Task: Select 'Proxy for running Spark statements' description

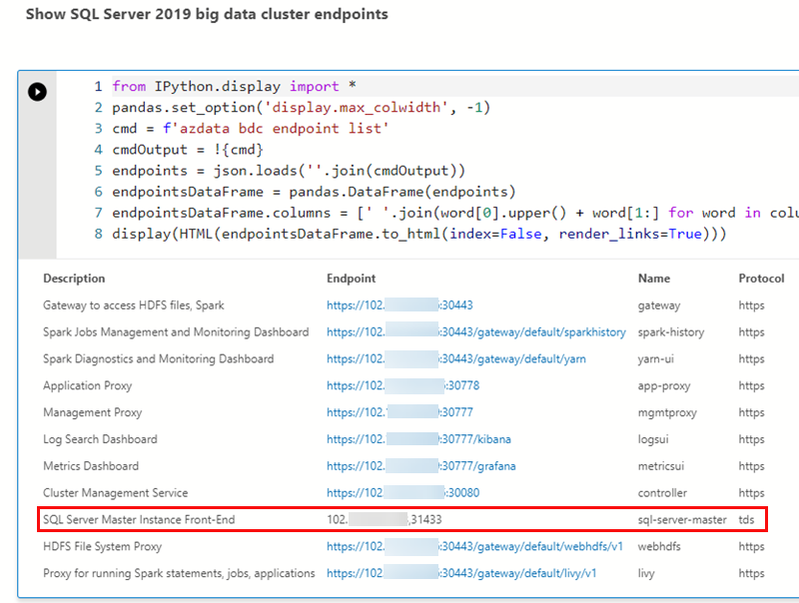Action: click(179, 573)
